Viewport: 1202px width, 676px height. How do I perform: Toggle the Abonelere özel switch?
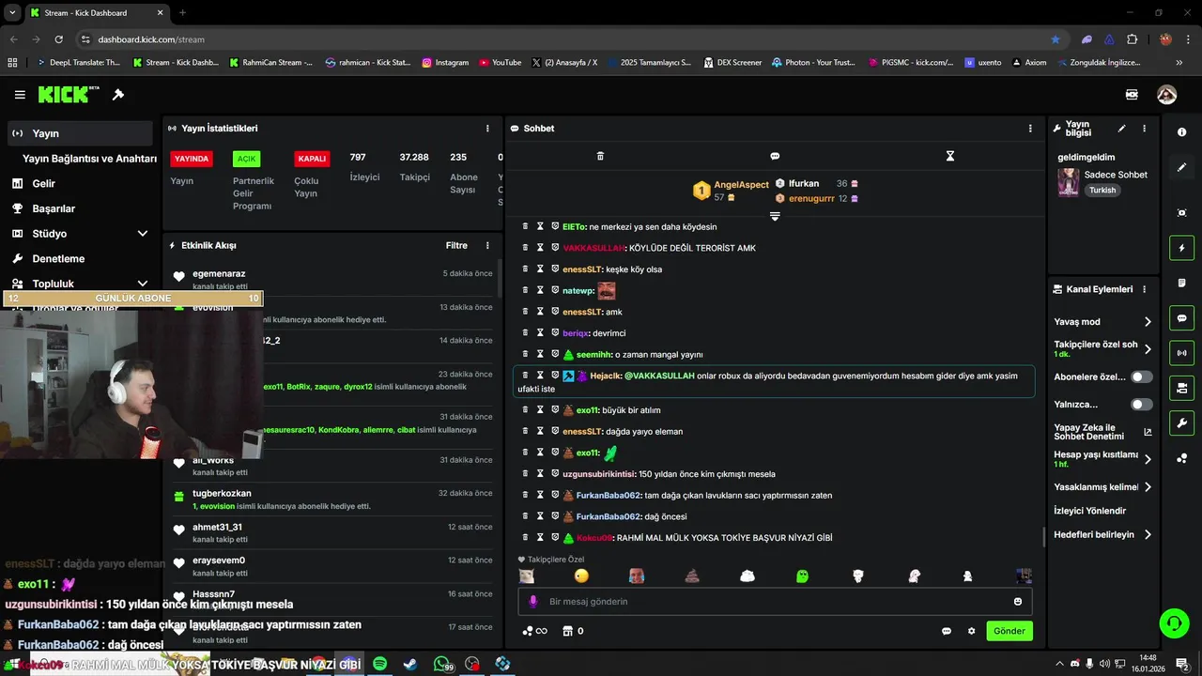1142,376
